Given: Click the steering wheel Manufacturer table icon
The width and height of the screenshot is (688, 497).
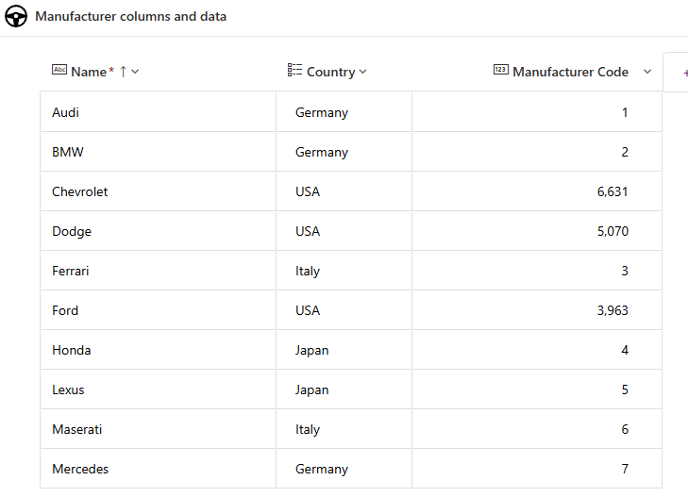Looking at the screenshot, I should pyautogui.click(x=16, y=17).
